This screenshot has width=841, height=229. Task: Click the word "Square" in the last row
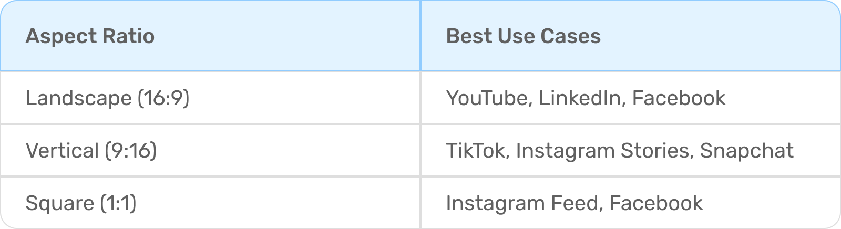click(58, 203)
